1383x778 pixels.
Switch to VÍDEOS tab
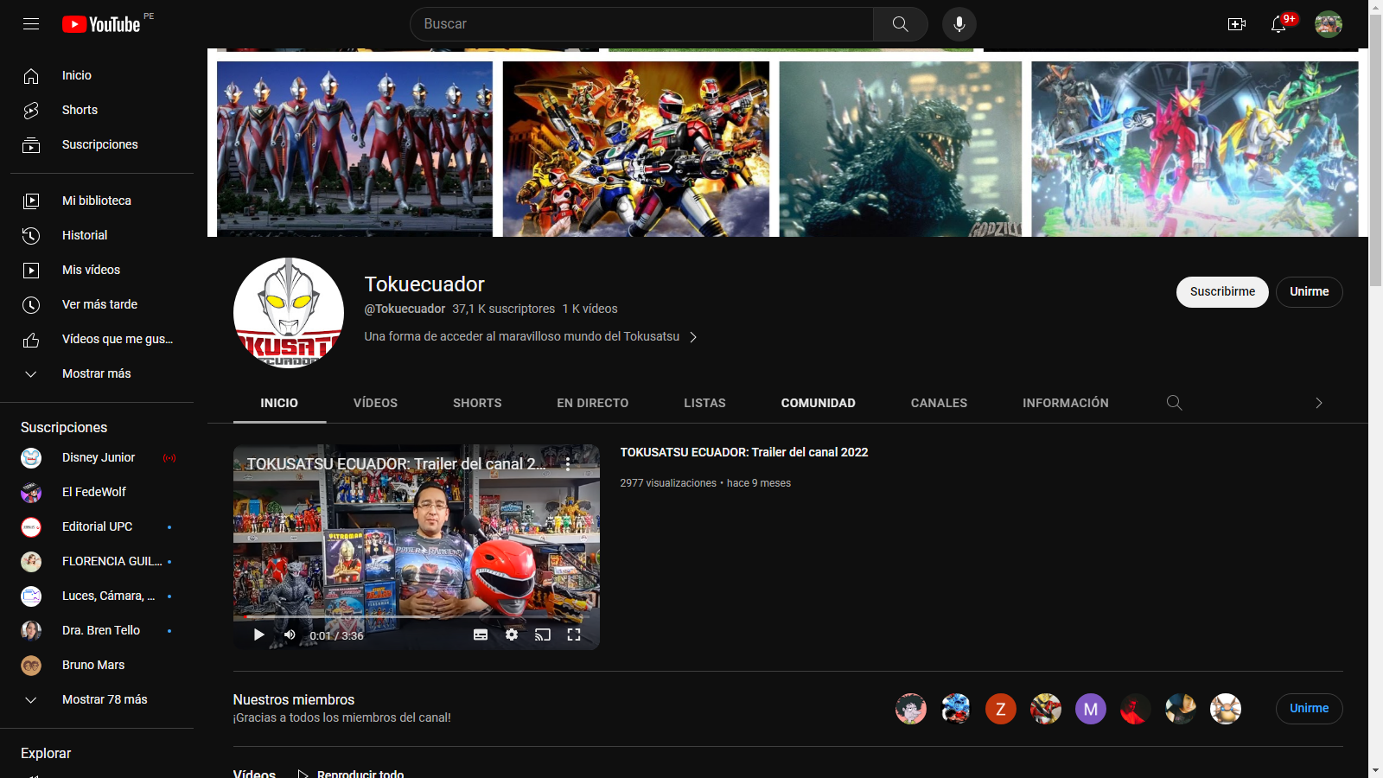[x=375, y=403]
